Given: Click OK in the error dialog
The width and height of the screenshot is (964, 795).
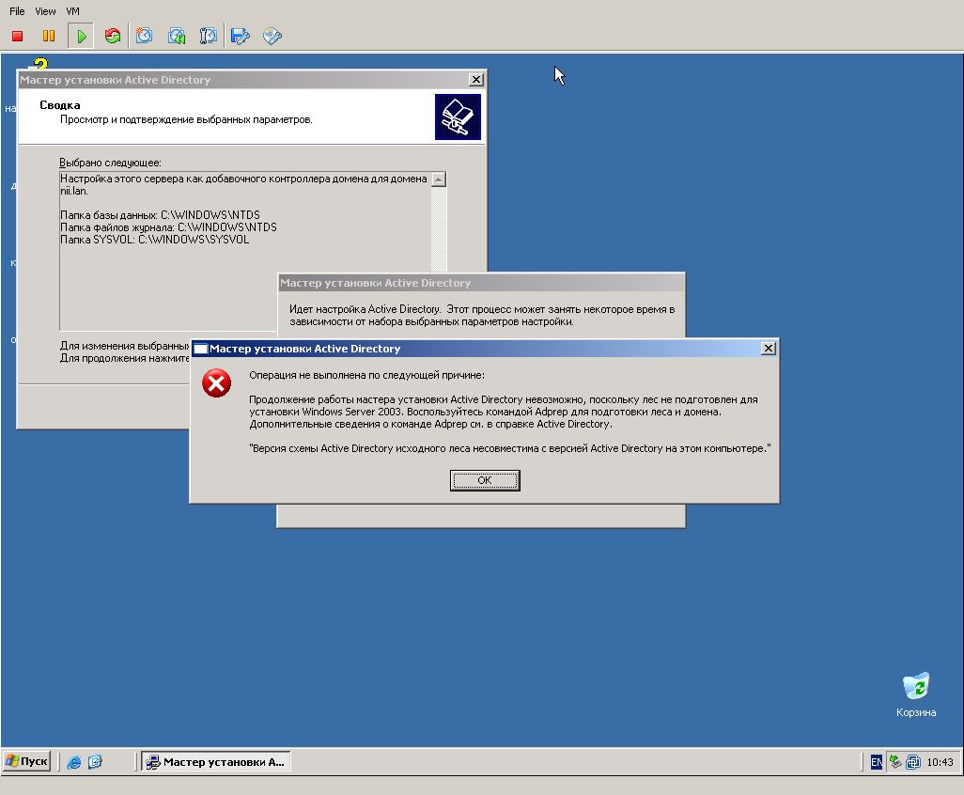Looking at the screenshot, I should click(485, 480).
